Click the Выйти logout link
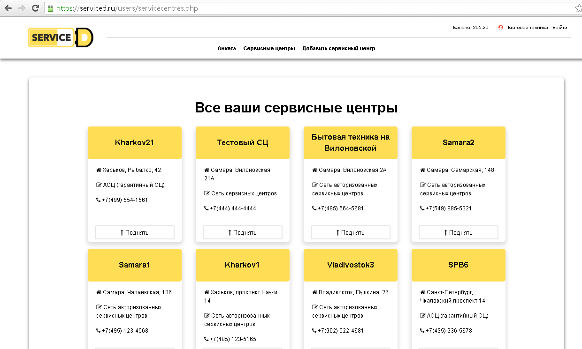582x349 pixels. point(559,27)
